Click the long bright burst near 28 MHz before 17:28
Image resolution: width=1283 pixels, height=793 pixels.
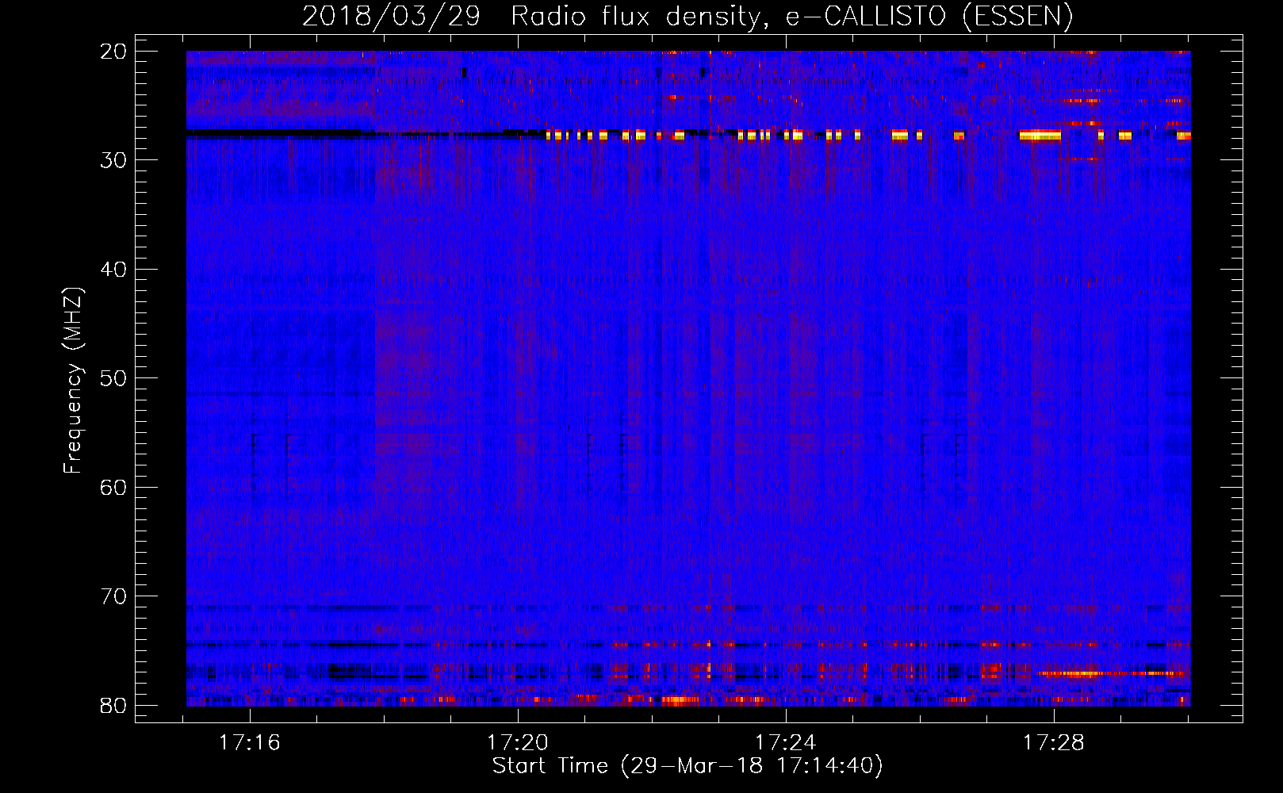1040,136
